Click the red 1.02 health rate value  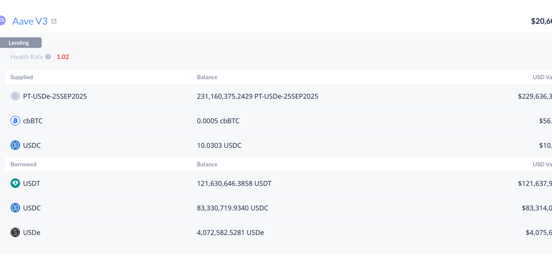pos(63,57)
